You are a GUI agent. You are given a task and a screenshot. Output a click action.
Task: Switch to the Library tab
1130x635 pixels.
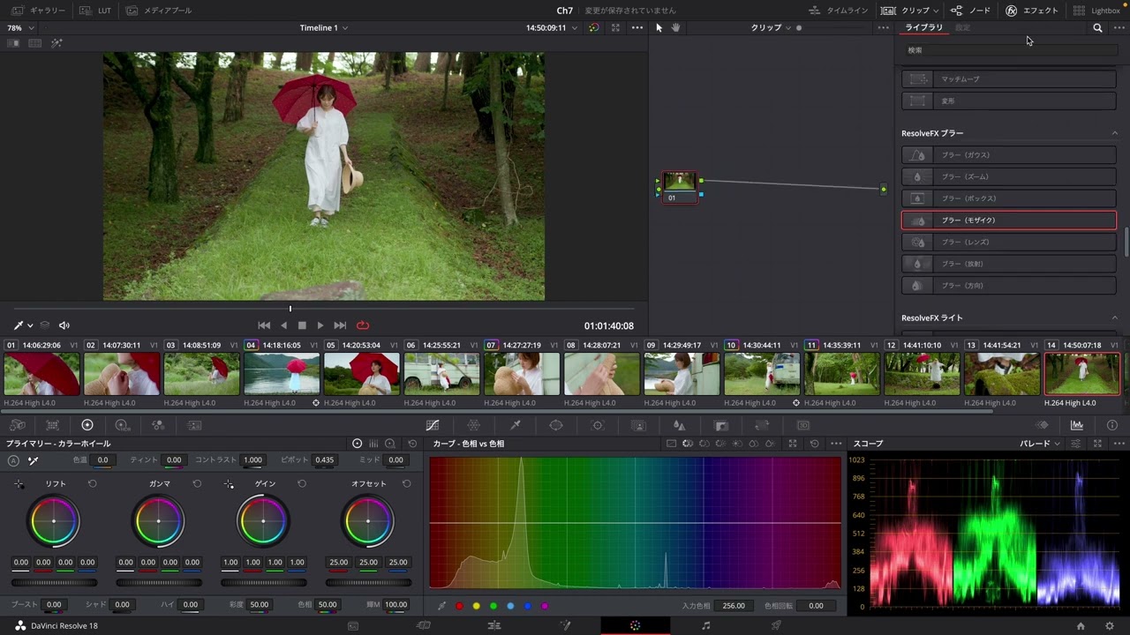coord(923,28)
